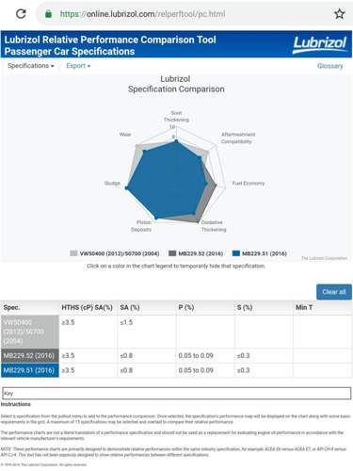Click the browser address bar URL
The image size is (353, 471).
[142, 14]
